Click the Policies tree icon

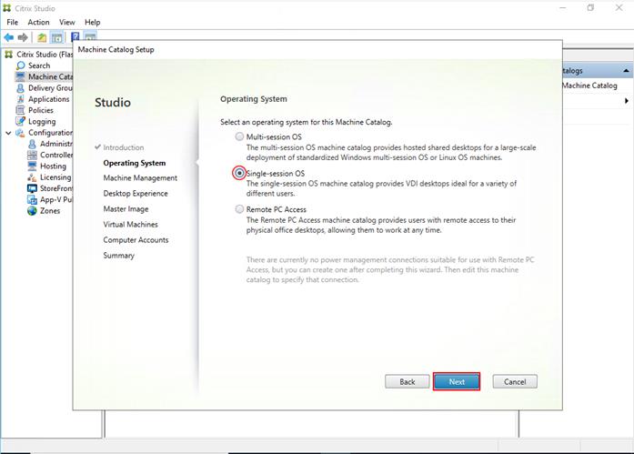point(20,110)
